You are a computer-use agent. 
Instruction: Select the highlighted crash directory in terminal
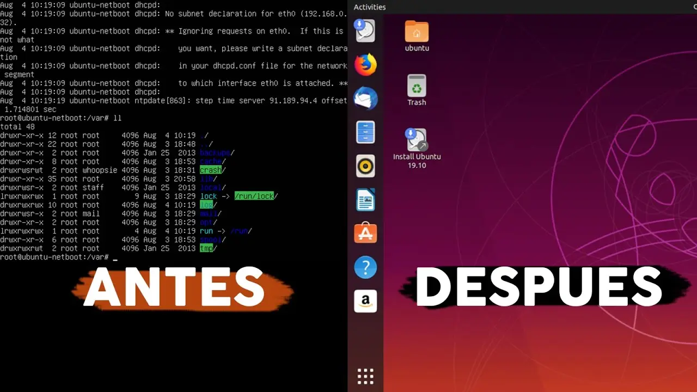point(211,170)
